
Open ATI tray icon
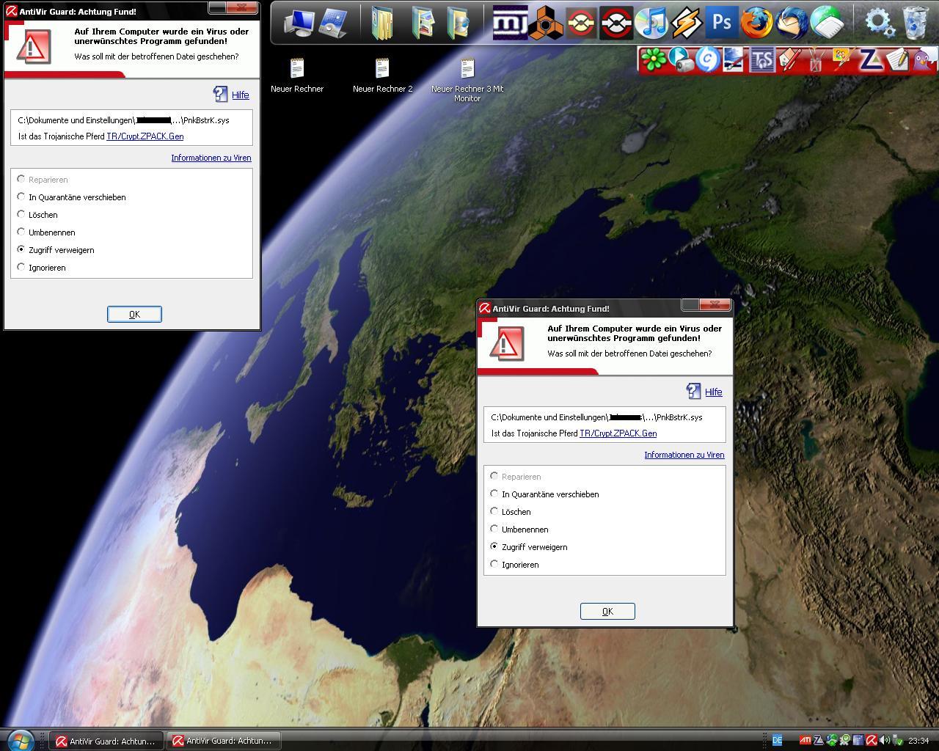(805, 741)
